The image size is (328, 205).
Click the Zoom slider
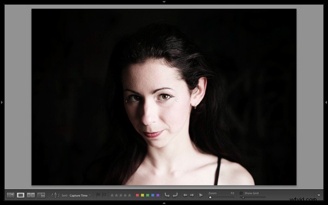tap(221, 197)
